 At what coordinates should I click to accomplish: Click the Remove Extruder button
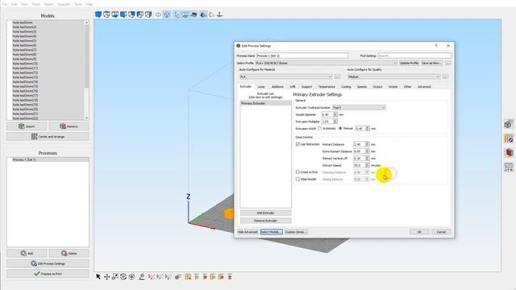click(x=265, y=221)
